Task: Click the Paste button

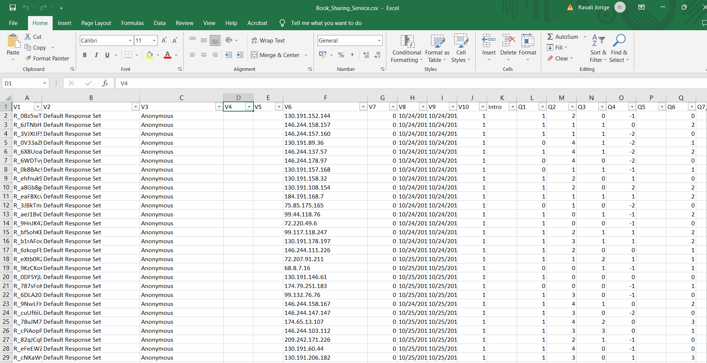Action: pyautogui.click(x=13, y=47)
